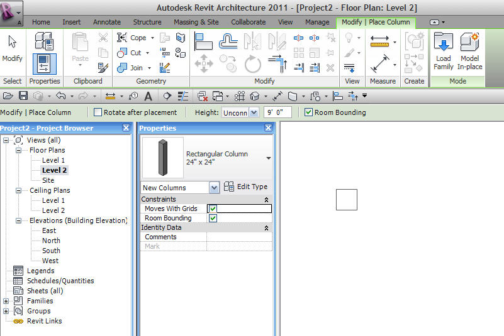Click the Undo arrow in quick access toolbar

point(60,96)
